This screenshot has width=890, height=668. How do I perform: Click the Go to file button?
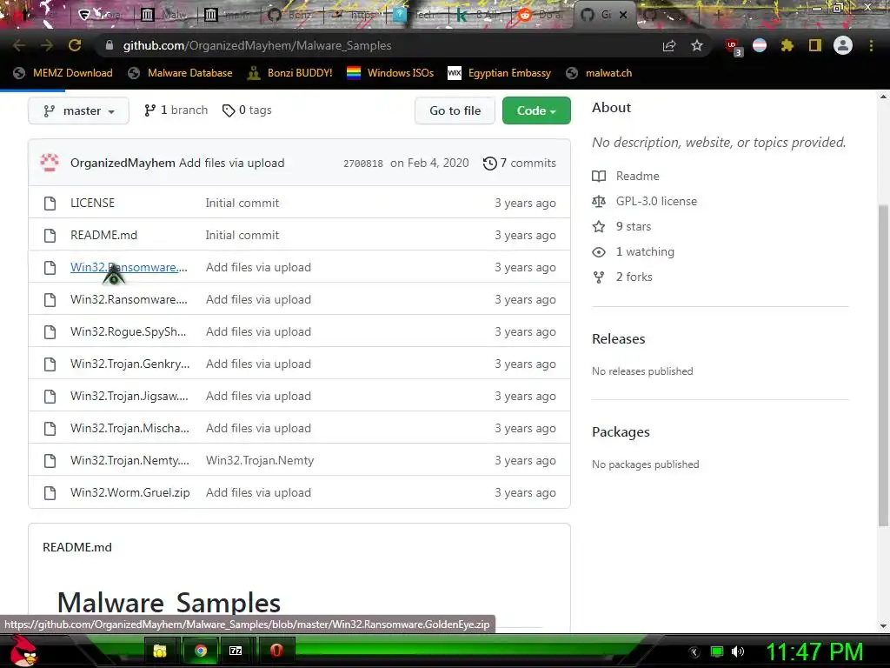pos(455,110)
